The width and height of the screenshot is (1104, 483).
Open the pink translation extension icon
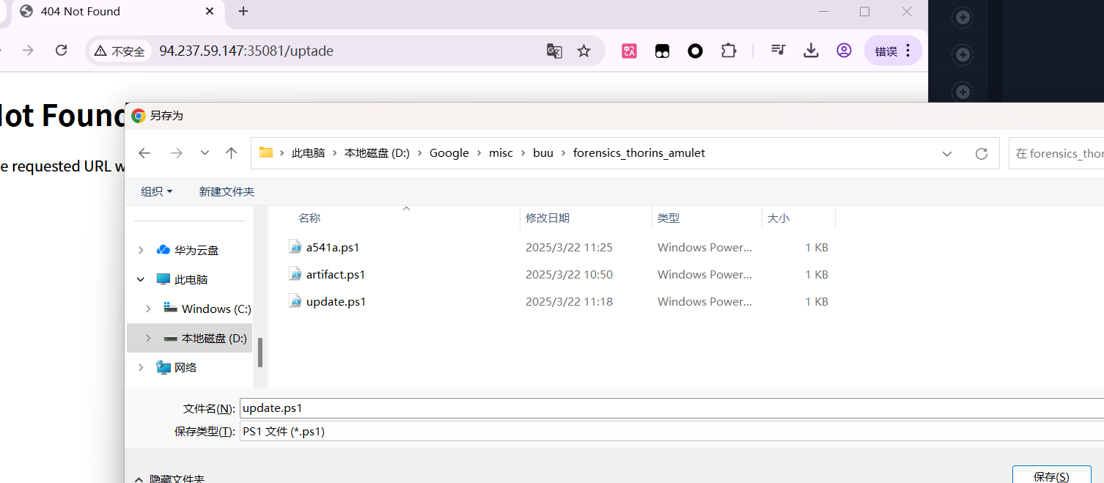pos(629,51)
